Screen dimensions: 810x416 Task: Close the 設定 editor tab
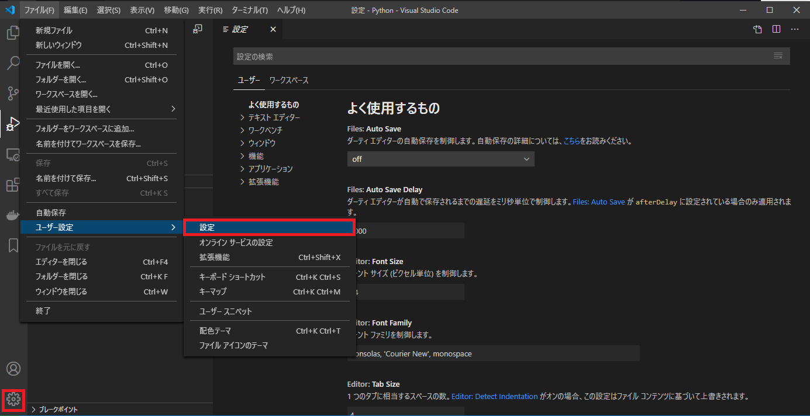click(x=273, y=29)
